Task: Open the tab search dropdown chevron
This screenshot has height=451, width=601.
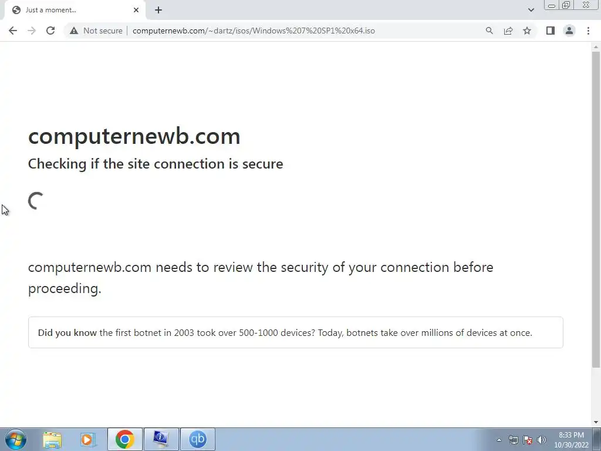Action: pyautogui.click(x=531, y=10)
